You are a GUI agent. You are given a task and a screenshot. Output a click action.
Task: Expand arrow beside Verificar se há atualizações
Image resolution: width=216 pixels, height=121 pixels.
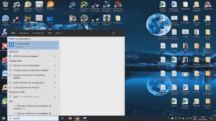point(55,66)
